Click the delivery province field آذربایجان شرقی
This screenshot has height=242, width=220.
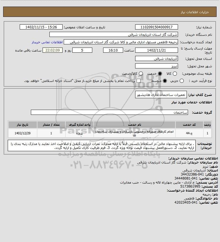(156, 58)
